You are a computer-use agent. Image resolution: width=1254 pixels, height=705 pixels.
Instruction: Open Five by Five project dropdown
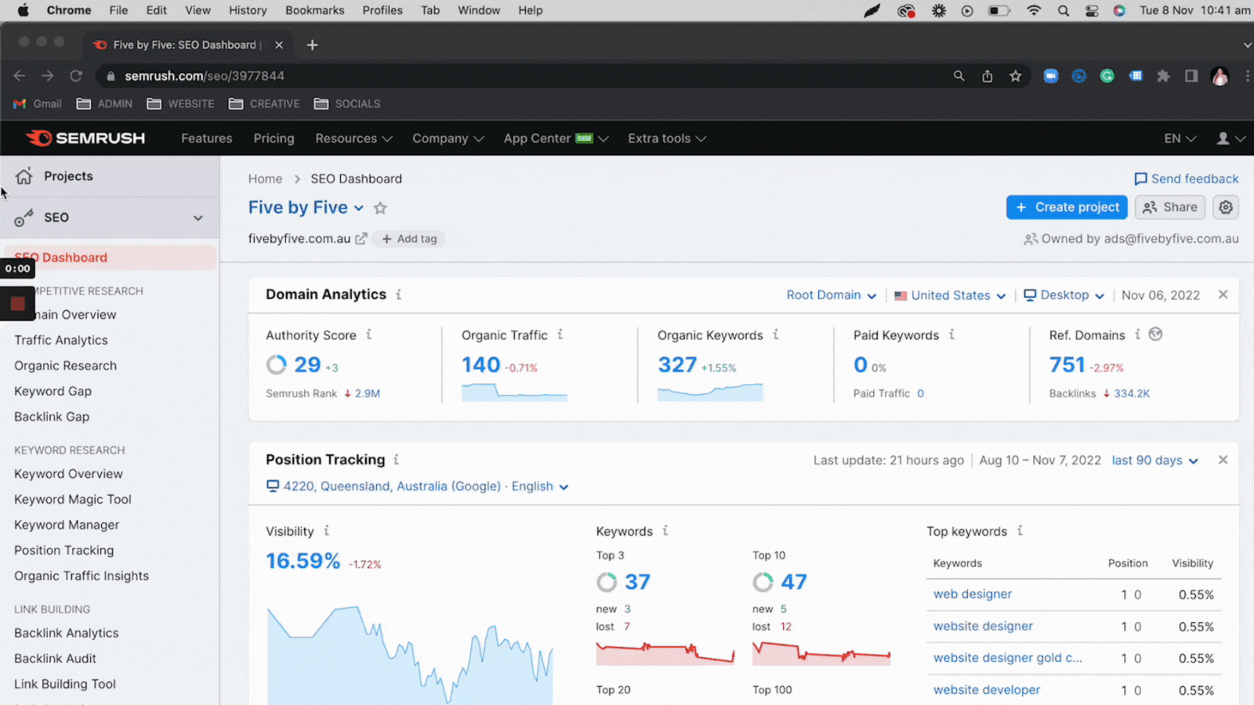(x=306, y=208)
